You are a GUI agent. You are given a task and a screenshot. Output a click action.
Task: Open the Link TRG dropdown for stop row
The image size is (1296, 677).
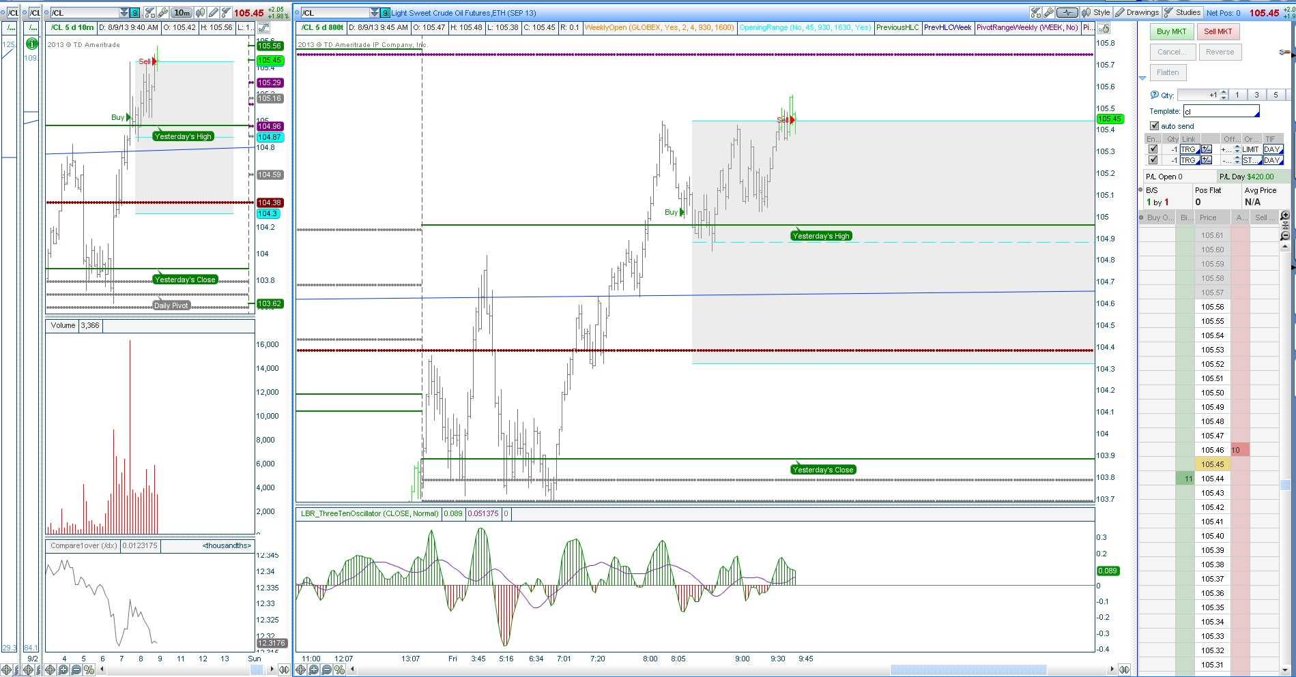1190,160
